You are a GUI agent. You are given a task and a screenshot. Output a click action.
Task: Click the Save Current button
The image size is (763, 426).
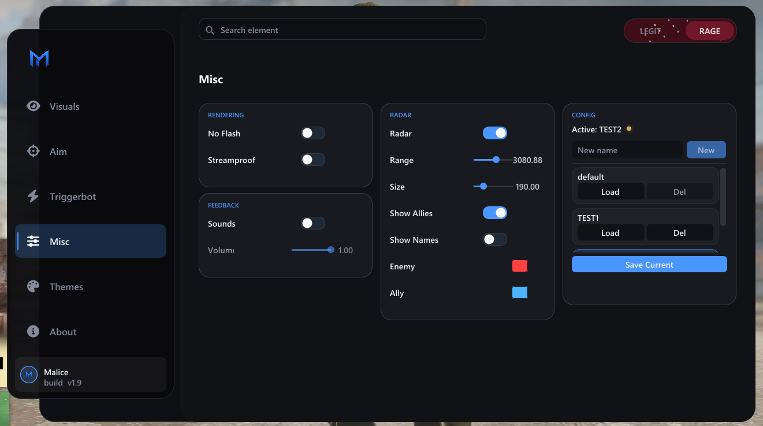649,264
